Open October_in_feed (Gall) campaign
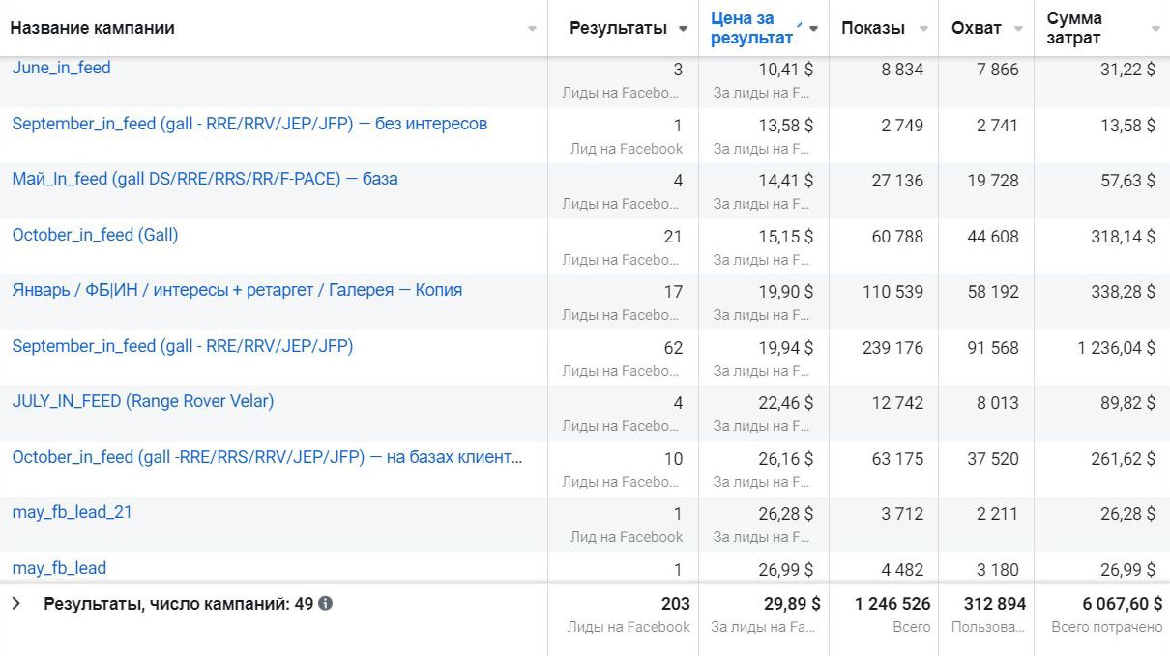This screenshot has height=656, width=1170. point(95,235)
